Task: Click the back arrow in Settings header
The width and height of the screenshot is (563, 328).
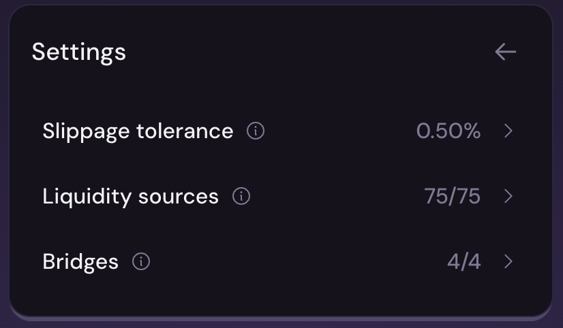Action: (505, 52)
